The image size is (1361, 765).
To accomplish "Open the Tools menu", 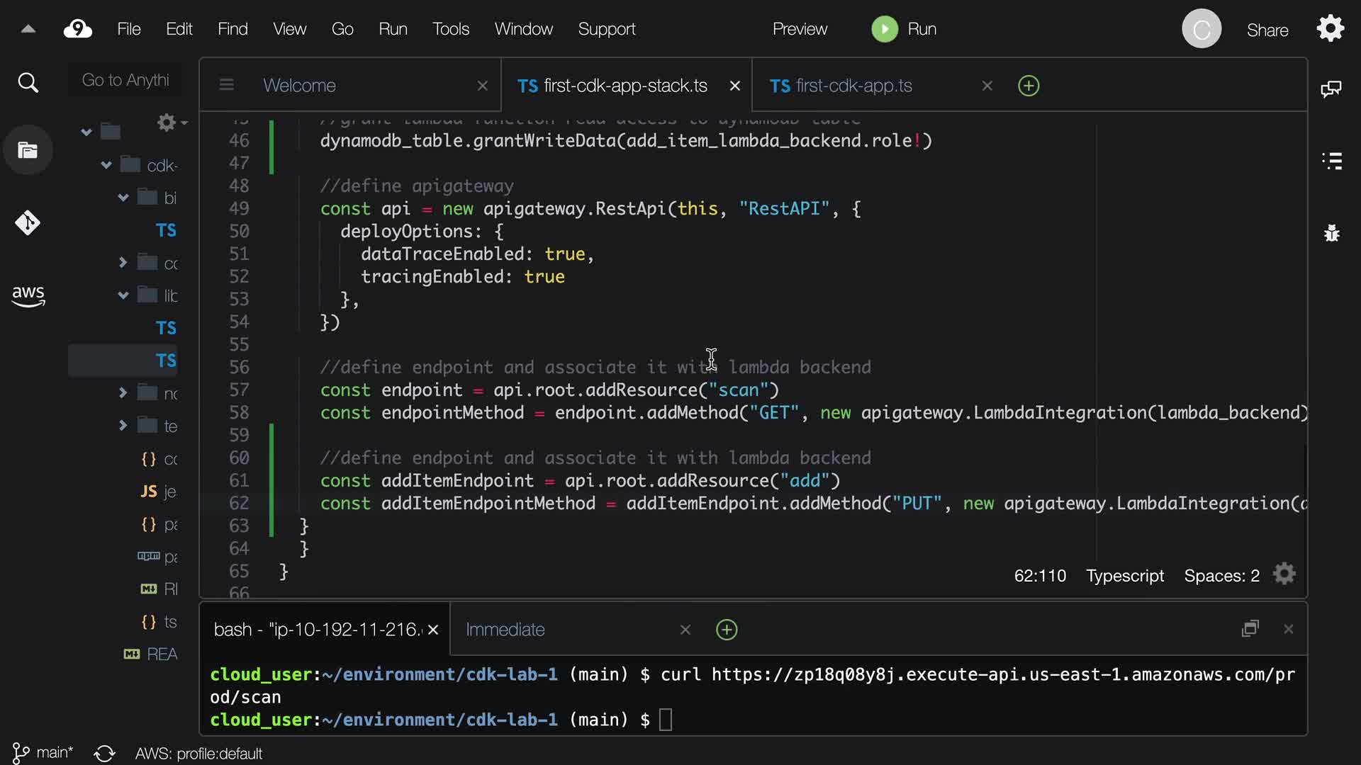I will (450, 29).
